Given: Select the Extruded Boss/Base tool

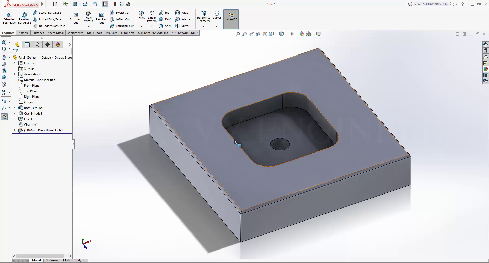Looking at the screenshot, I should click(x=9, y=18).
